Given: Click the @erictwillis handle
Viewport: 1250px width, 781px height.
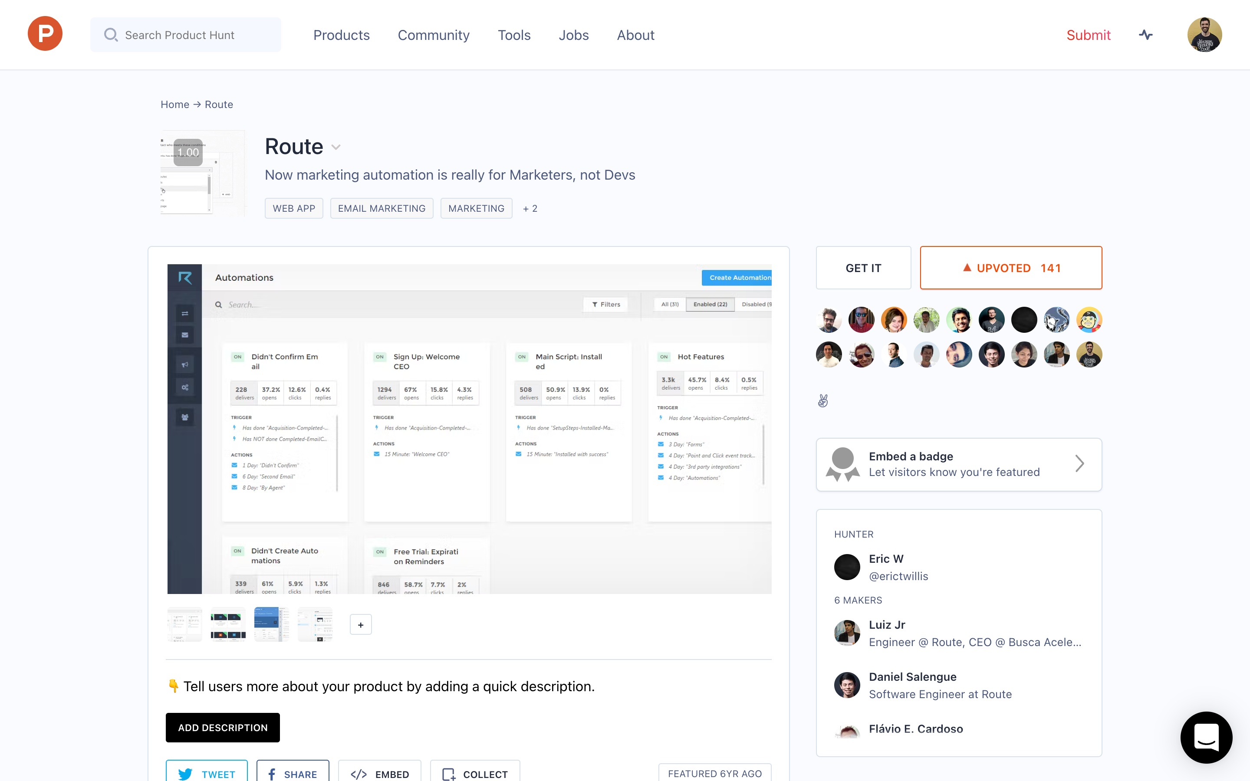Looking at the screenshot, I should click(x=898, y=576).
